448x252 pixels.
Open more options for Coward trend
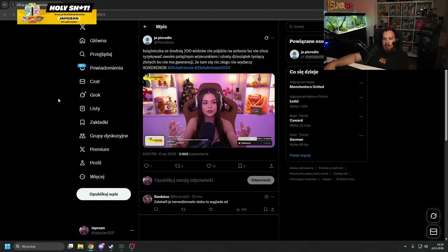361,117
